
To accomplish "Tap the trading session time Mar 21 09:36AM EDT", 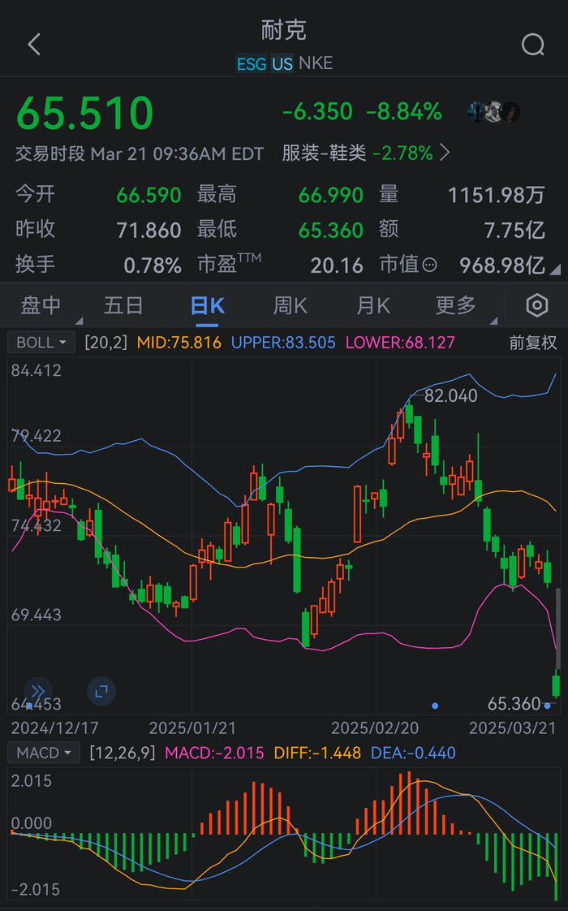I will coord(177,154).
